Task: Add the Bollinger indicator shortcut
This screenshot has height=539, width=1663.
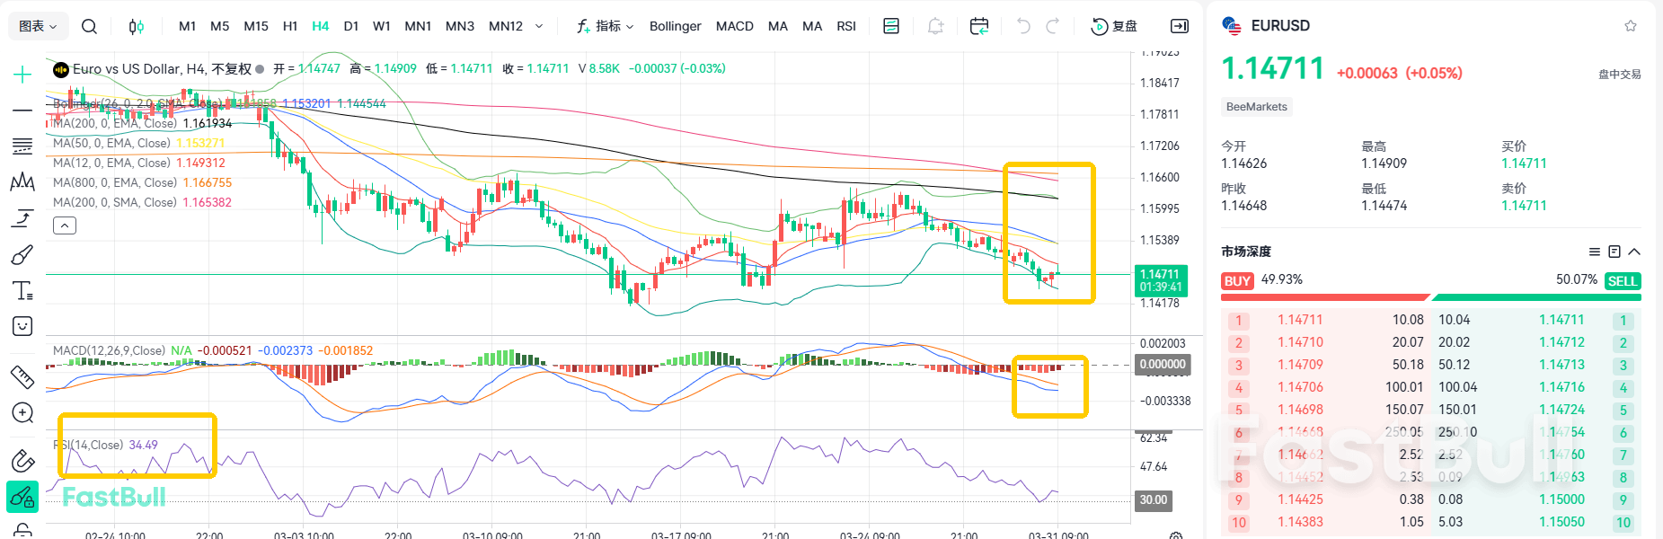Action: (x=675, y=26)
